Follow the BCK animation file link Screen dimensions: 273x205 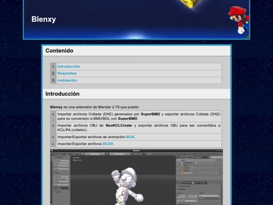[130, 137]
